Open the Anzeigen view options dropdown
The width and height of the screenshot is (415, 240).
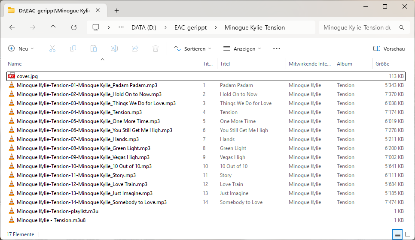[x=242, y=49]
